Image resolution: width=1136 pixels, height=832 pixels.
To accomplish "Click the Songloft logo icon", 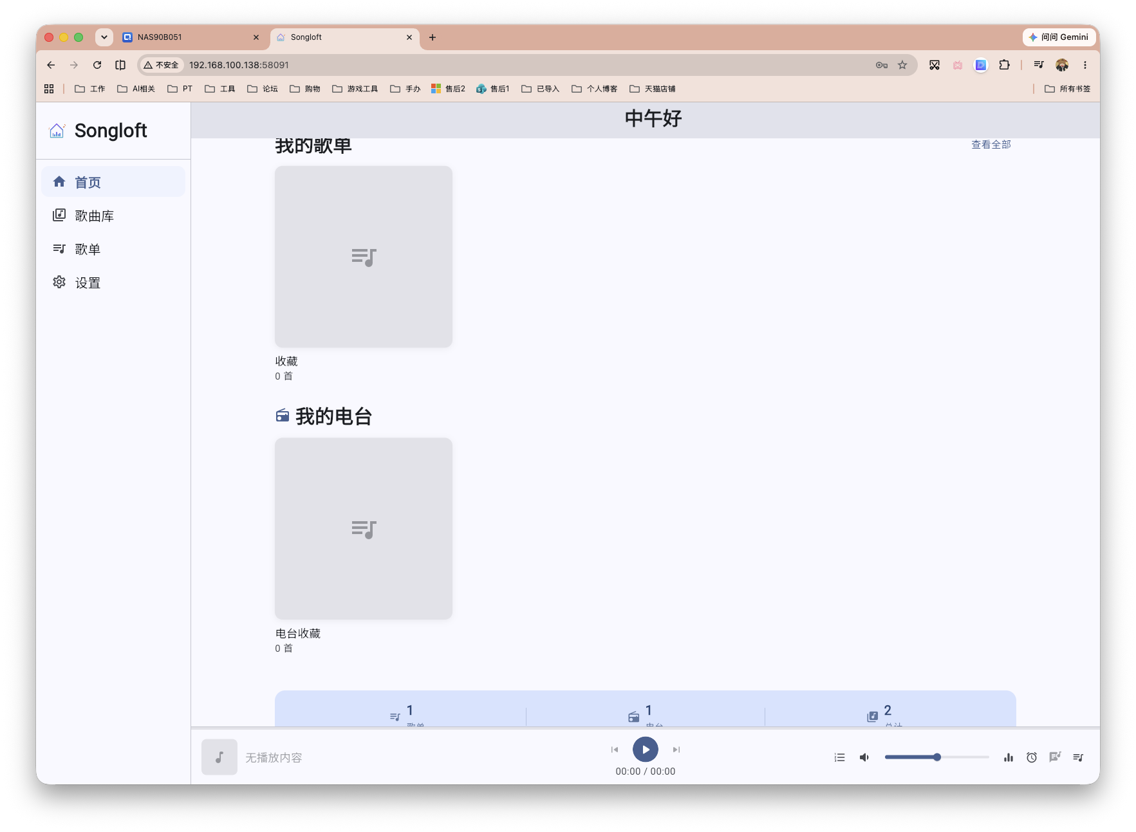I will pyautogui.click(x=57, y=131).
